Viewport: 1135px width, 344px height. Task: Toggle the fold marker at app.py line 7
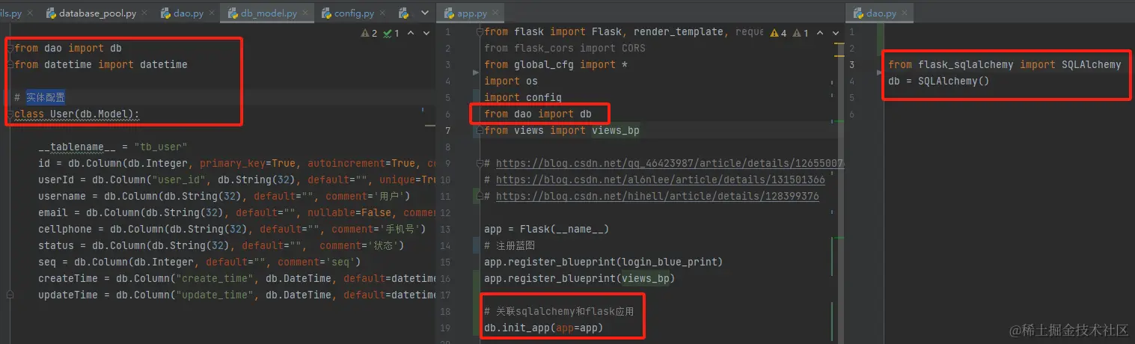tap(480, 130)
